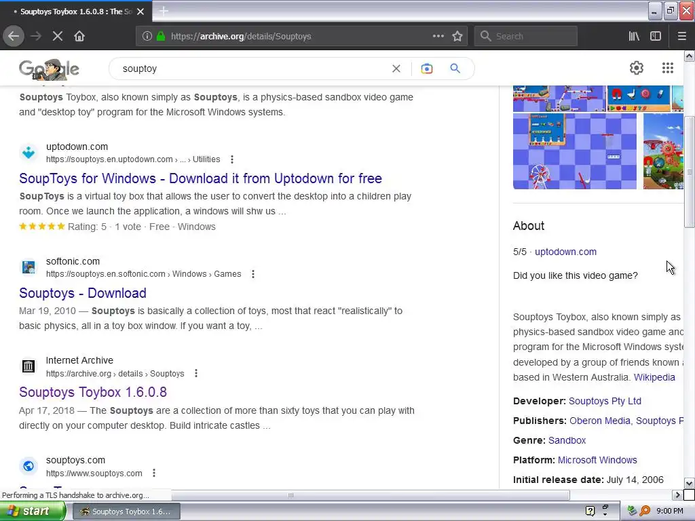Open the Oberon Media publisher link
The image size is (695, 521).
600,421
